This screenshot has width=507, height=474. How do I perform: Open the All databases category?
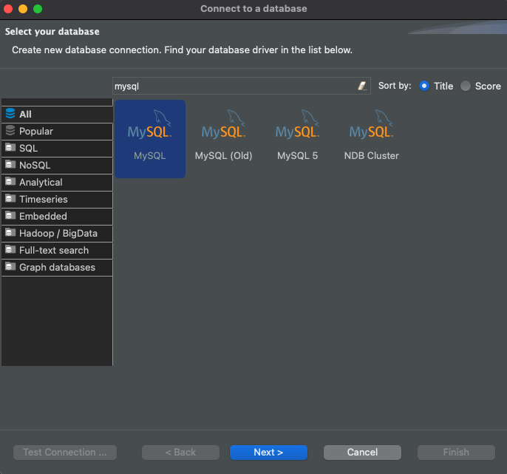(x=26, y=115)
